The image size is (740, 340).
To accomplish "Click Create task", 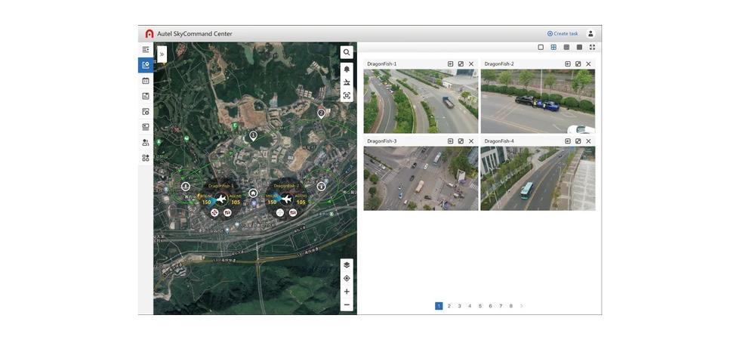I will [x=563, y=33].
